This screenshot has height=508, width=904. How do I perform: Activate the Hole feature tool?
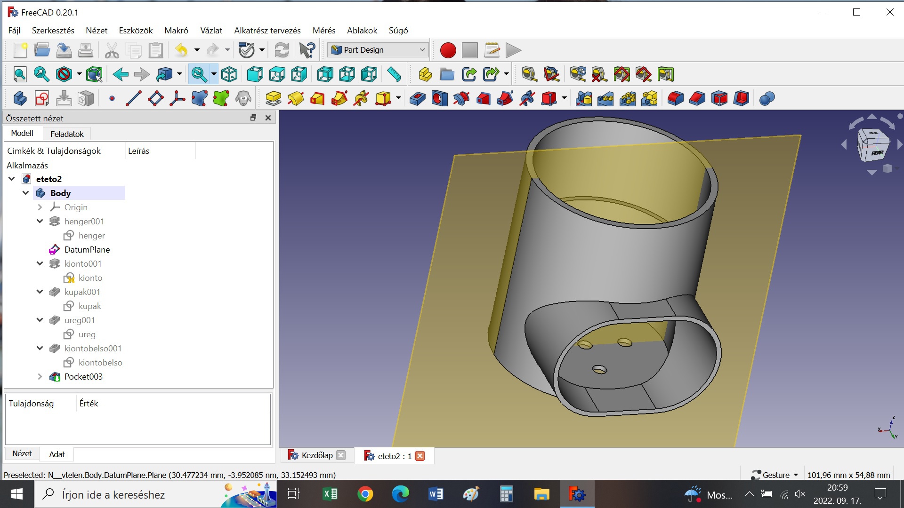tap(439, 99)
